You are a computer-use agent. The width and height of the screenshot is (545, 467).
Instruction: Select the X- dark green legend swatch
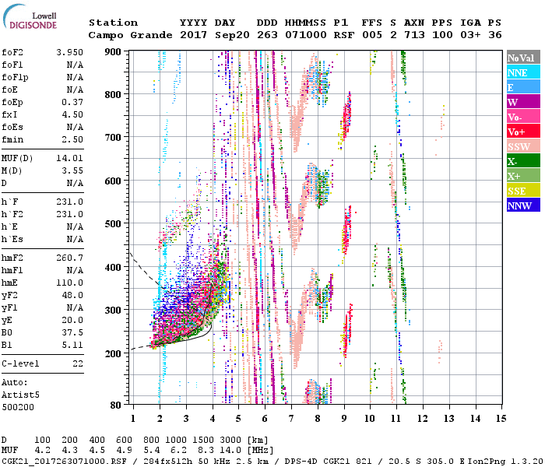click(x=523, y=161)
